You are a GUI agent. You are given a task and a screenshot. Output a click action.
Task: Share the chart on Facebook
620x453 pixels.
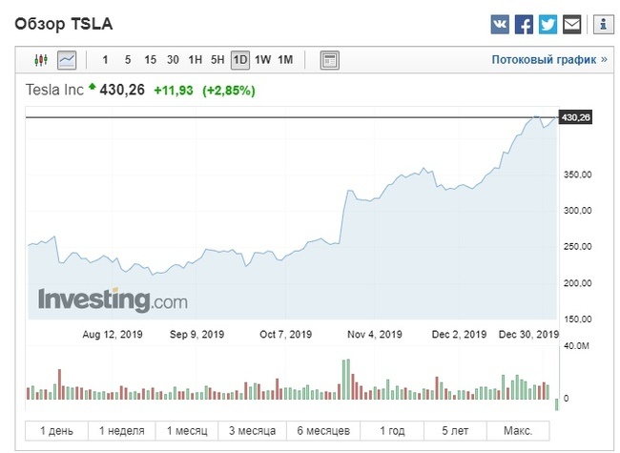click(524, 24)
